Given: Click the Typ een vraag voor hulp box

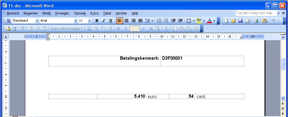Looking at the screenshot, I should 256,13.
